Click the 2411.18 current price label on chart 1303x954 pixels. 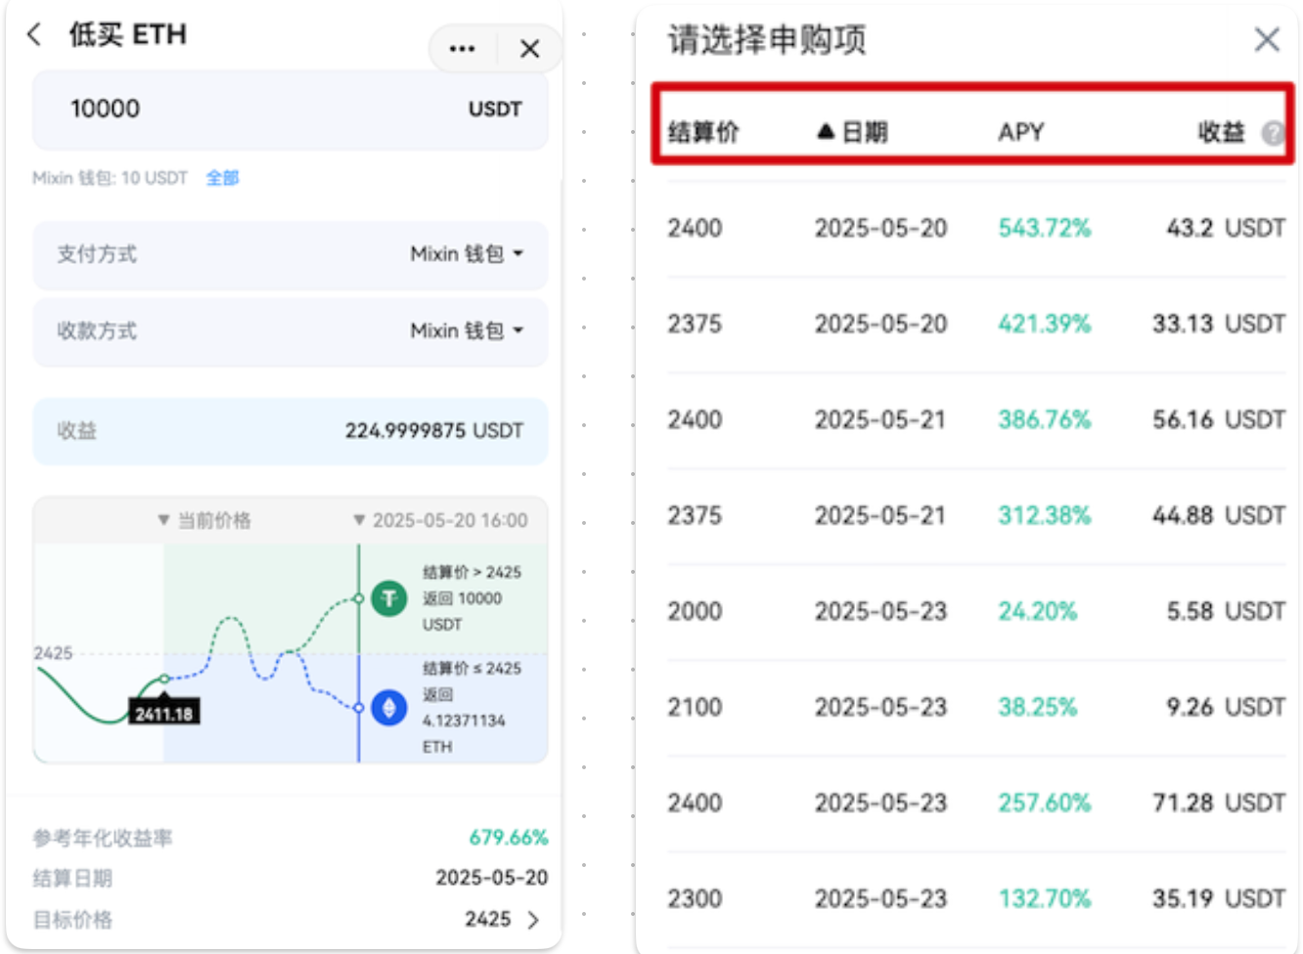pos(163,714)
